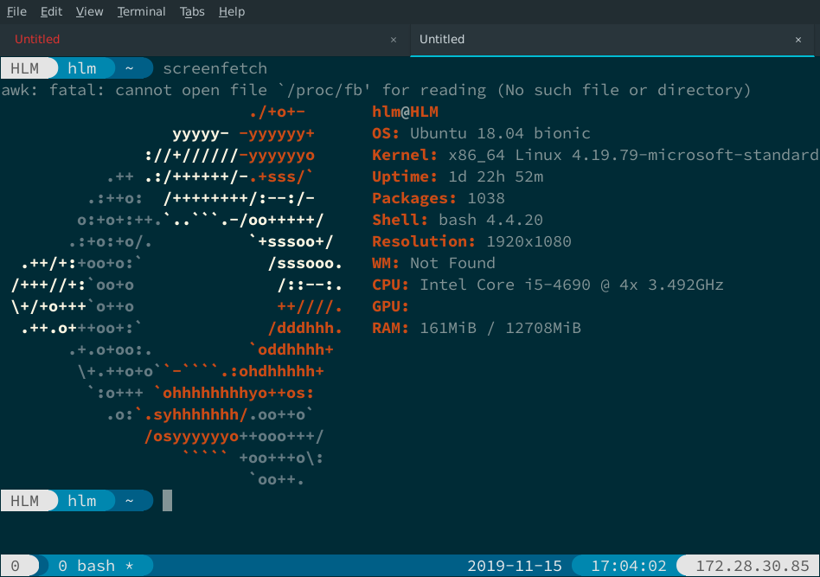Open the View menu
Image resolution: width=820 pixels, height=577 pixels.
coord(89,11)
